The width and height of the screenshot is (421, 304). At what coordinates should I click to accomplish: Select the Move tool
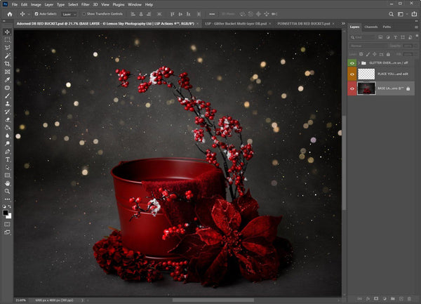7,32
